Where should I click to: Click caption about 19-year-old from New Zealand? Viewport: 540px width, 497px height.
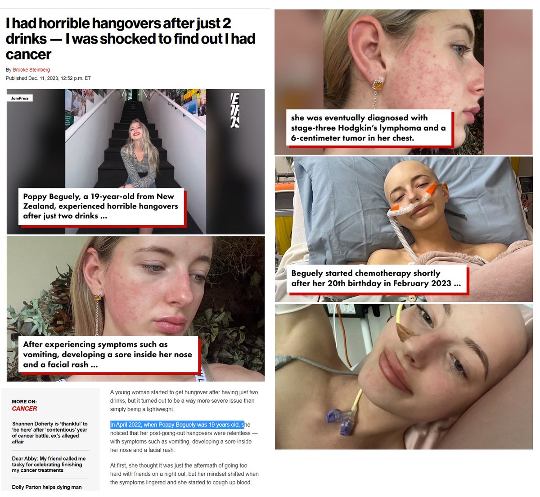pos(101,206)
